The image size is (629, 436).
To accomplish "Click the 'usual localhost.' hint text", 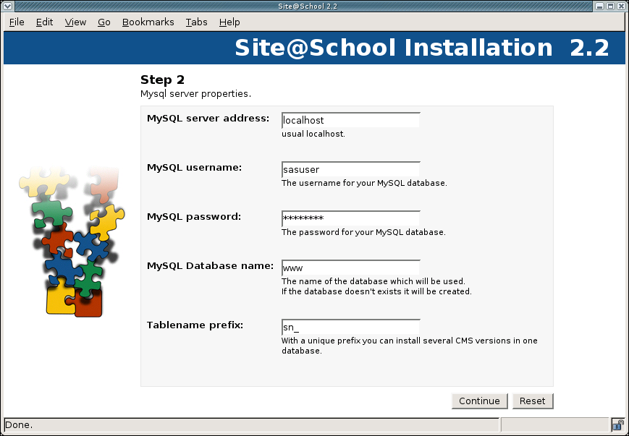I will tap(313, 134).
